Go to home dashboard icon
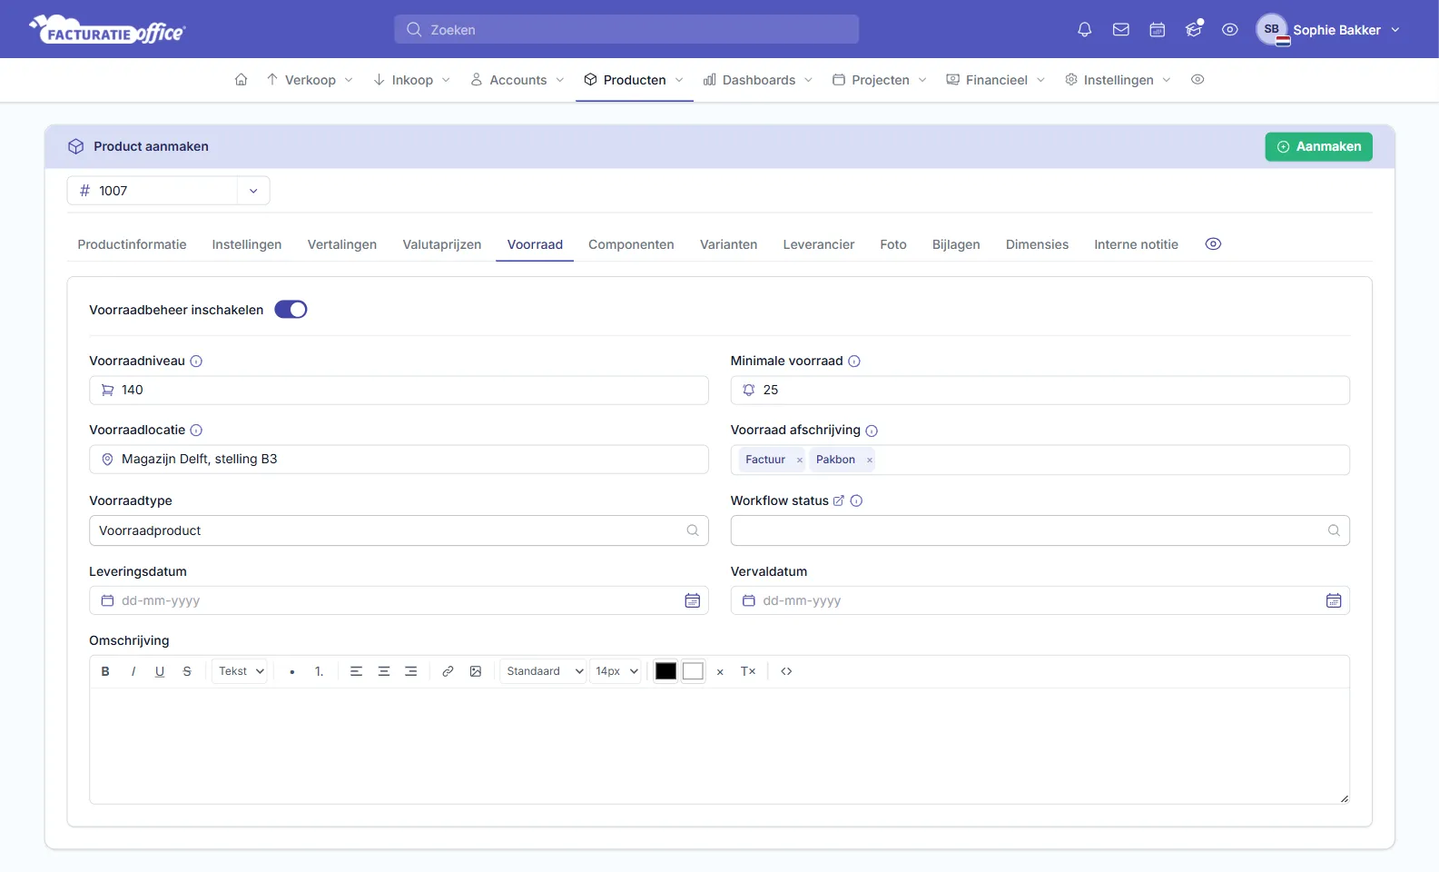The width and height of the screenshot is (1439, 872). pyautogui.click(x=241, y=80)
